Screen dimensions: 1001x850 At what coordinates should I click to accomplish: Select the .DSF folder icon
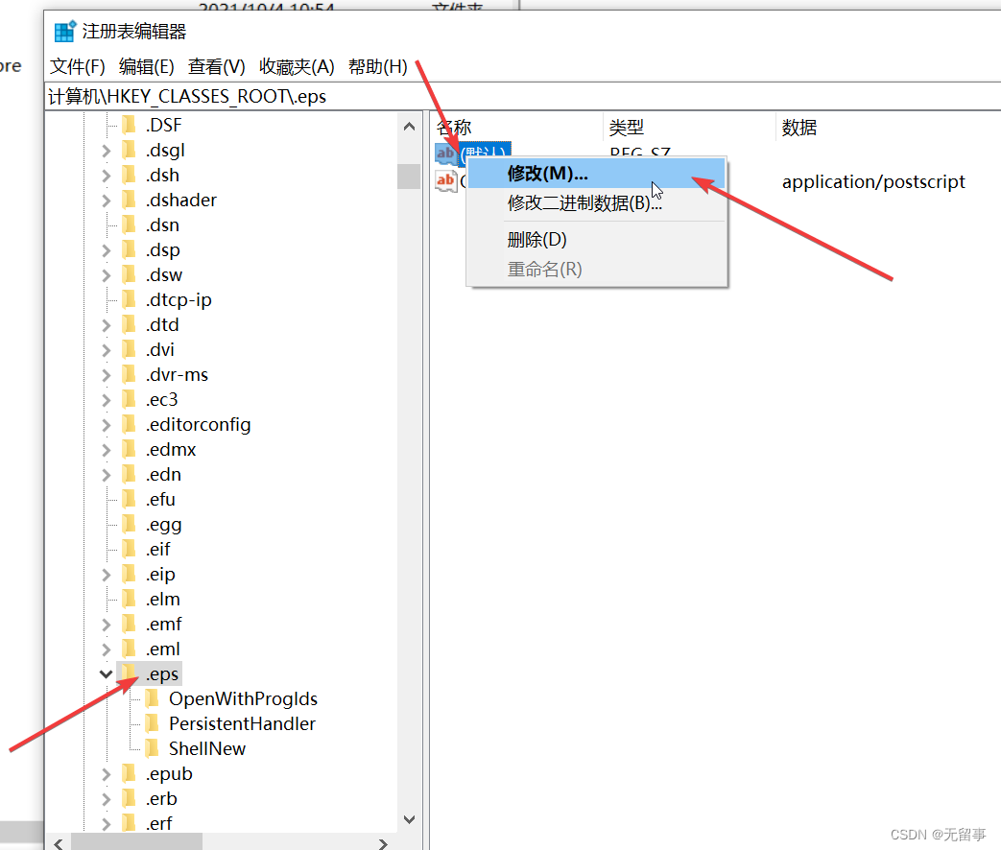click(129, 125)
